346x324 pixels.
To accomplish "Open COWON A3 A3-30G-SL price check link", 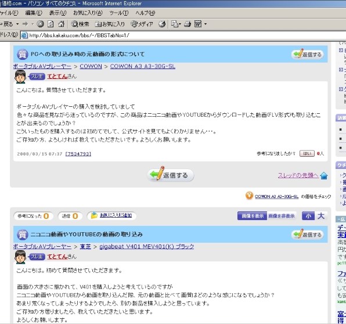I will point(276,196).
